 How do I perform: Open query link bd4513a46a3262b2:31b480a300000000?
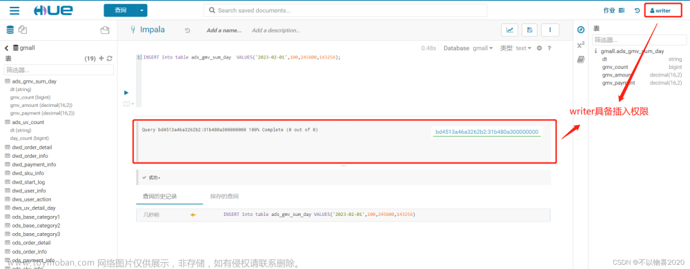[x=486, y=132]
